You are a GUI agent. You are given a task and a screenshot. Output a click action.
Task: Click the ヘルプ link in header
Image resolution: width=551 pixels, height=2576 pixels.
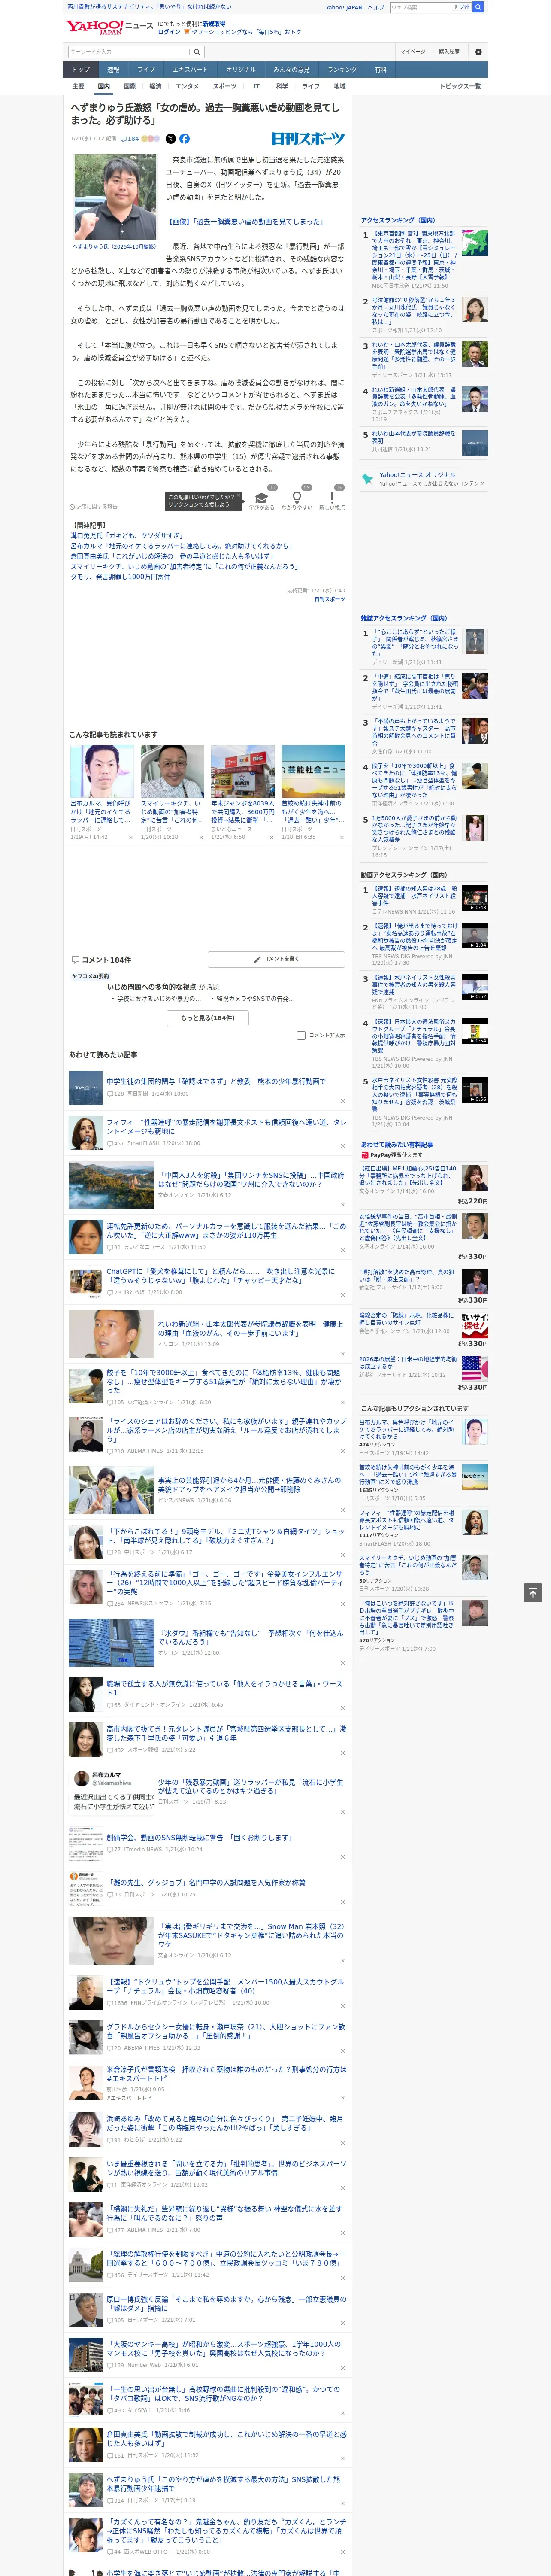point(375,7)
